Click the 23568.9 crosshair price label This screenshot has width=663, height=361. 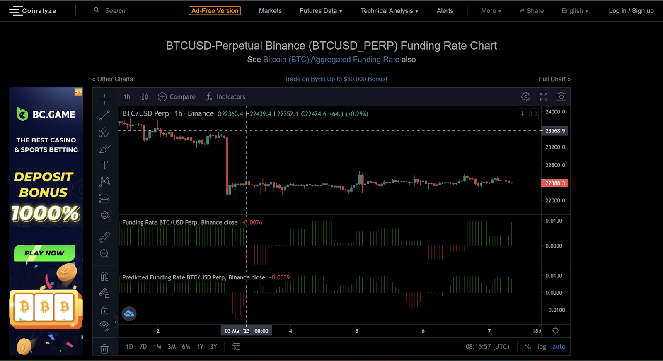pos(555,131)
